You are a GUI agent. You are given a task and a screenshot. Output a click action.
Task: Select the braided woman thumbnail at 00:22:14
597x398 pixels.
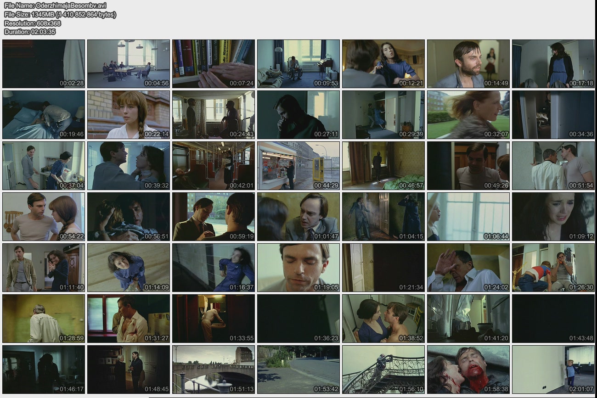point(129,115)
